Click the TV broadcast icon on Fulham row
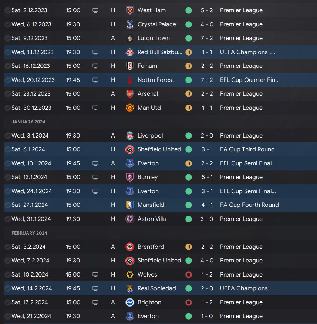 click(95, 66)
